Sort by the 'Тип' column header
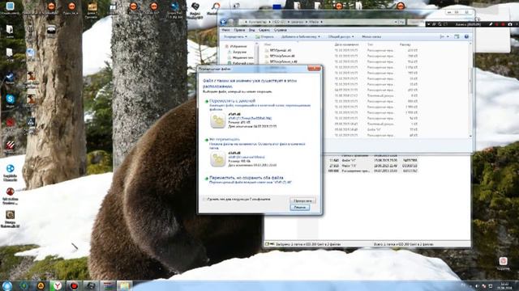The height and width of the screenshot is (291, 519). (x=370, y=44)
